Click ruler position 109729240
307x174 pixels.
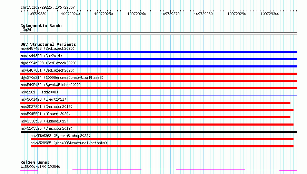(x=70, y=14)
